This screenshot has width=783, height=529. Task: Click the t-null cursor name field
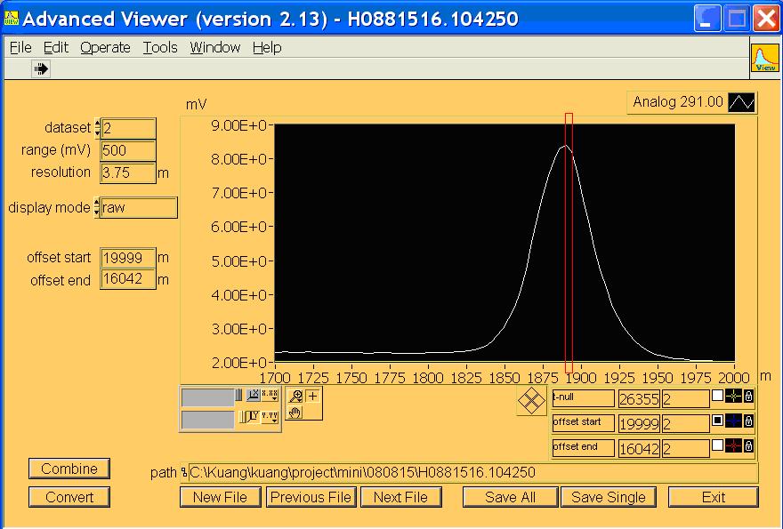point(584,397)
